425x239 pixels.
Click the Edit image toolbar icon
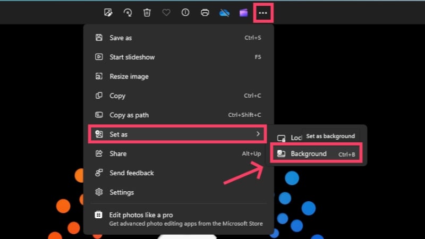point(108,12)
